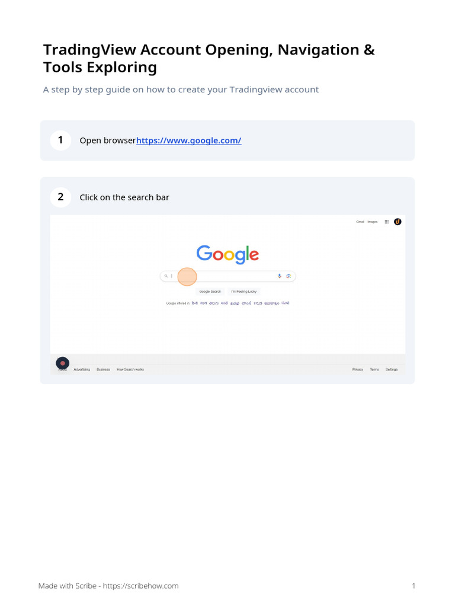Click the magnifier icon in search bar

pos(166,276)
